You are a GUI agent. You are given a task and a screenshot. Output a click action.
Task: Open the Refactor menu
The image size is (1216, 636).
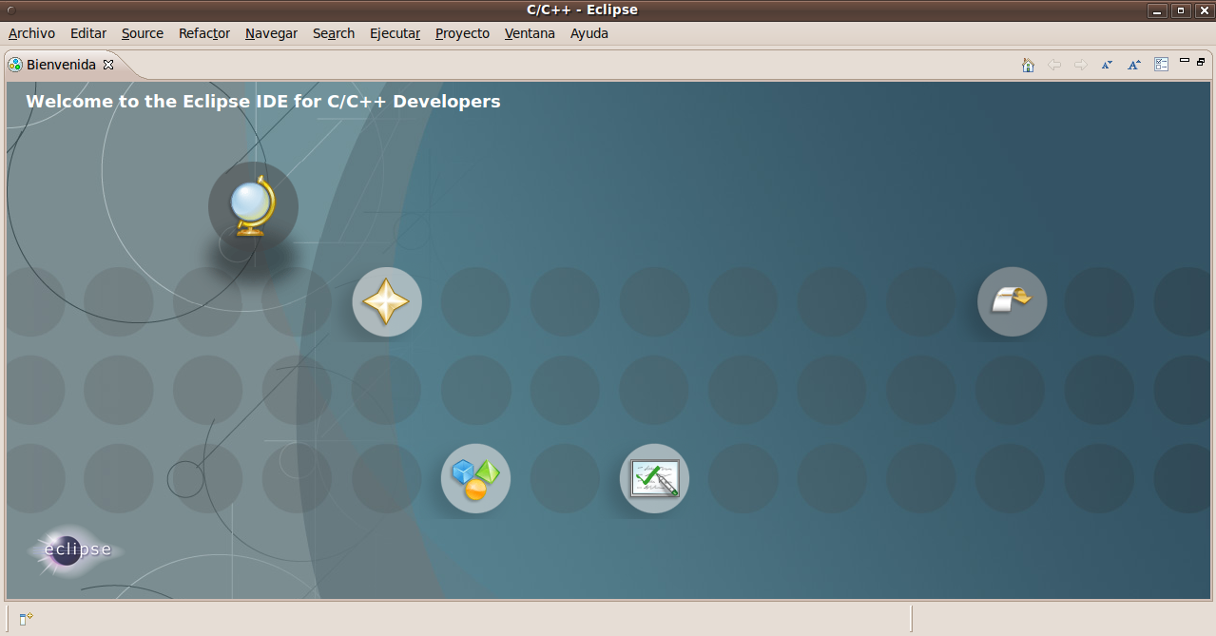point(204,33)
